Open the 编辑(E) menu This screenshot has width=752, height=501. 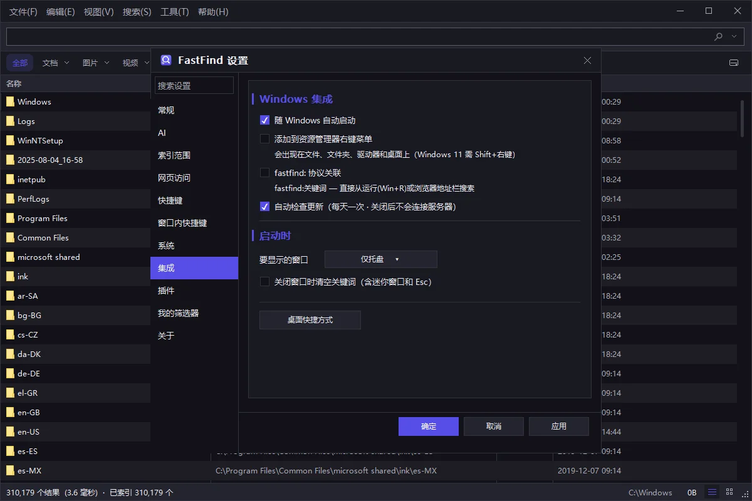tap(61, 12)
